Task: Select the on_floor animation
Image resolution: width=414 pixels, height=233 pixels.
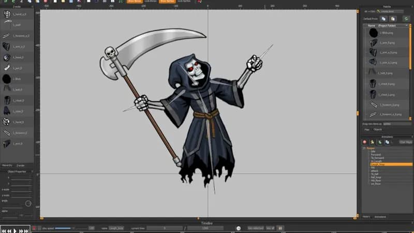Action: pyautogui.click(x=376, y=184)
